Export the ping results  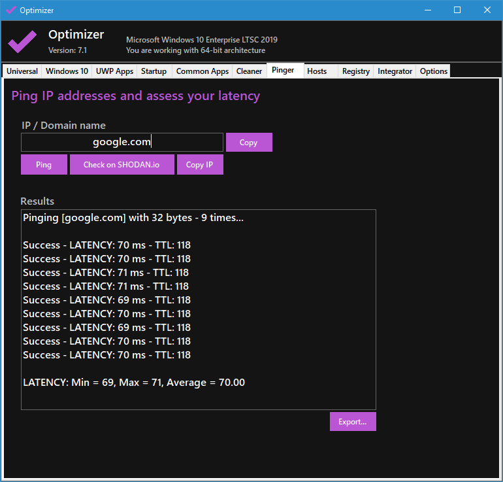click(352, 422)
